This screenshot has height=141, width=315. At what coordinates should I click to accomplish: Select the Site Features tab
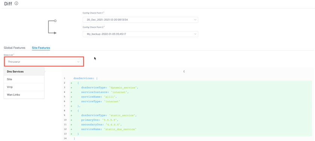(x=41, y=48)
